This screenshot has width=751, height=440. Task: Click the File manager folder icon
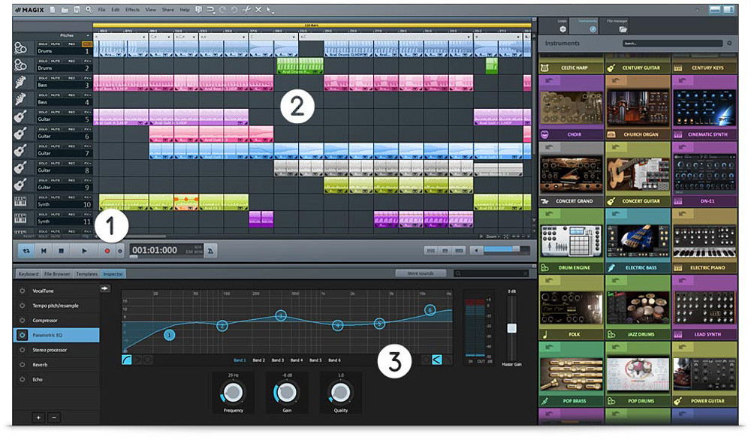point(623,29)
